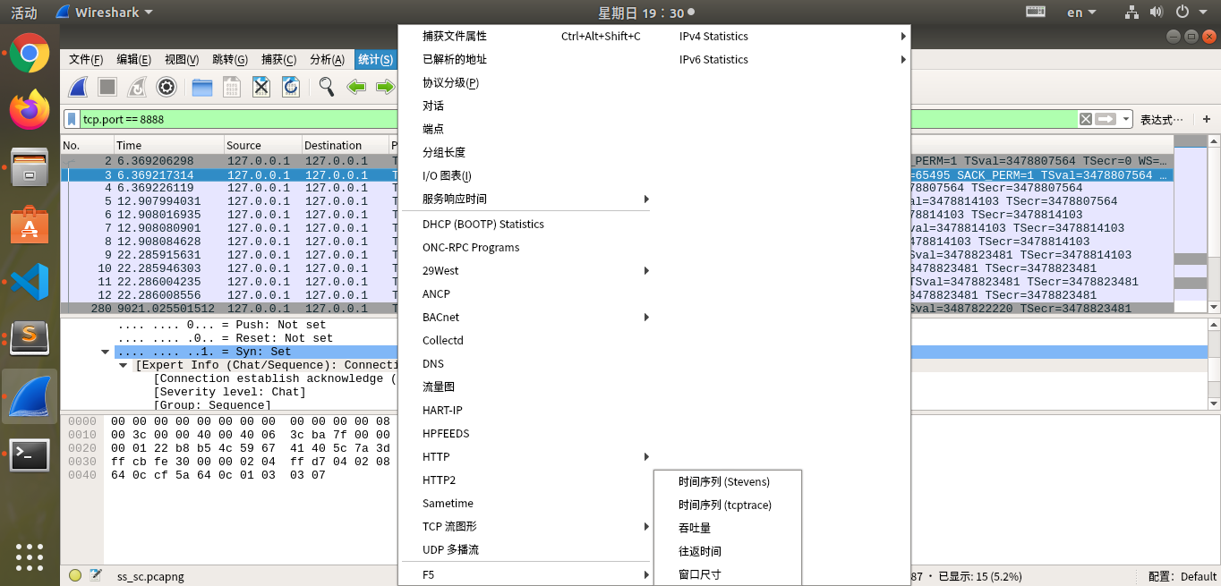Click 表达式… button
Image resolution: width=1221 pixels, height=586 pixels.
click(x=1162, y=119)
